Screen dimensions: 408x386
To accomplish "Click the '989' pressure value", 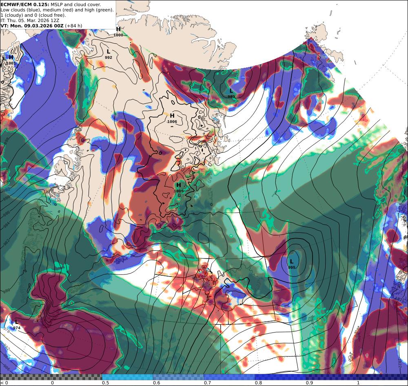I will tap(231, 97).
